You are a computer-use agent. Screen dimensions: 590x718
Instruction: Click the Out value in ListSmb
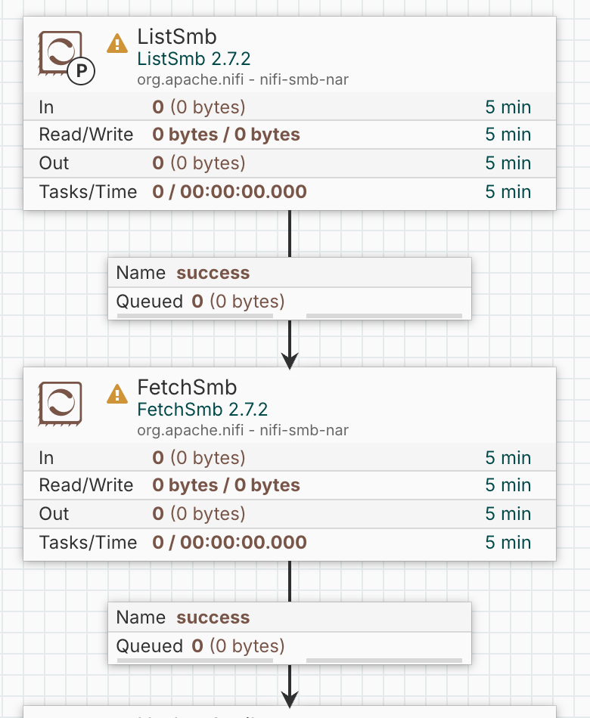pos(199,163)
